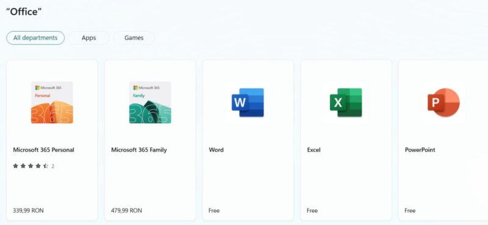Click the "Office" search results heading
The height and width of the screenshot is (225, 488).
[24, 12]
